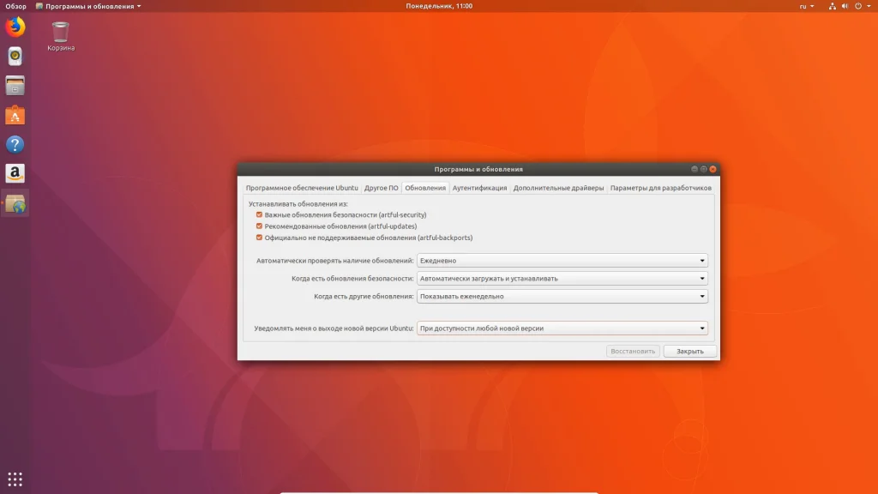Open the Files manager dock icon
Image resolution: width=878 pixels, height=494 pixels.
15,86
